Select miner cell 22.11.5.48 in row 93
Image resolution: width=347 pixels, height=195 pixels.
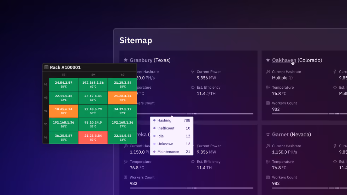[64, 97]
